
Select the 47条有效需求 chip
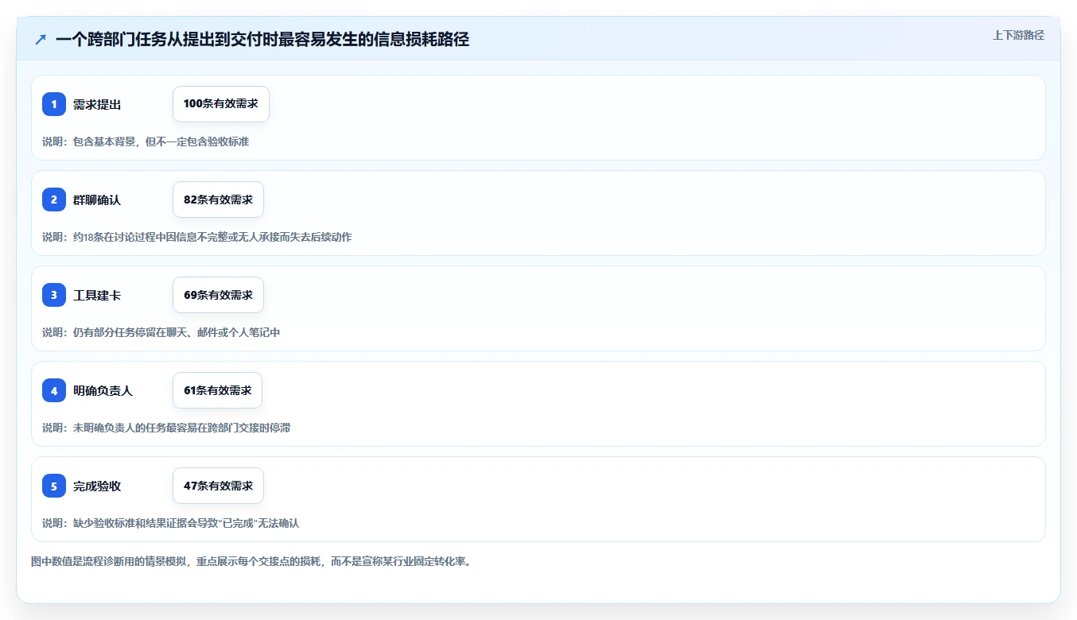[x=218, y=486]
